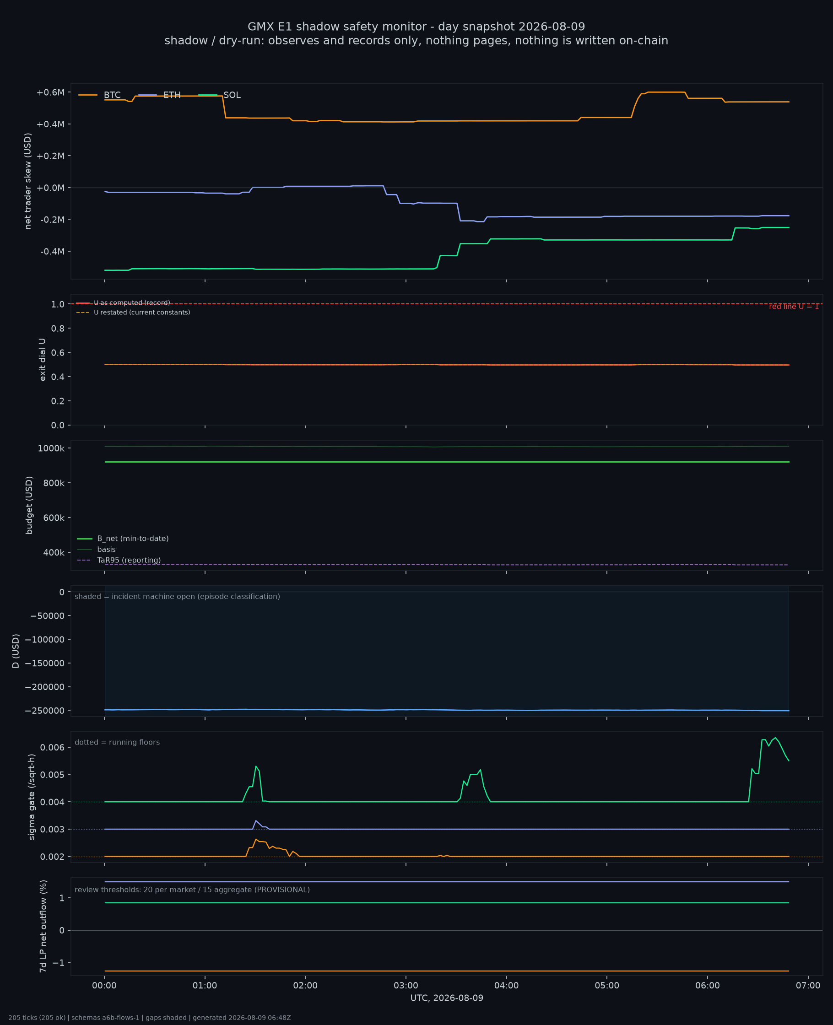
Task: Click the '0.004' sigma tick label
Action: [x=52, y=802]
